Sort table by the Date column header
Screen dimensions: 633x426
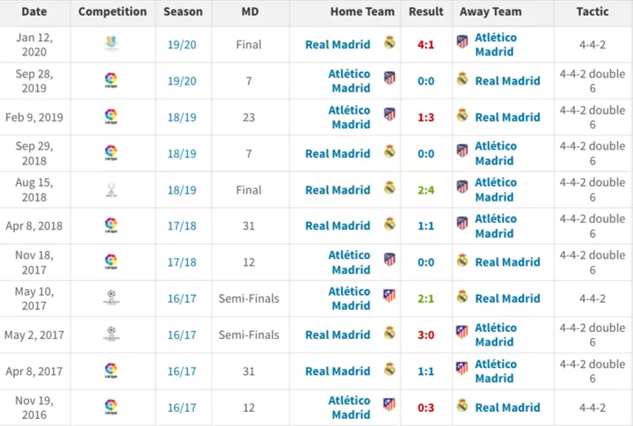[x=34, y=11]
